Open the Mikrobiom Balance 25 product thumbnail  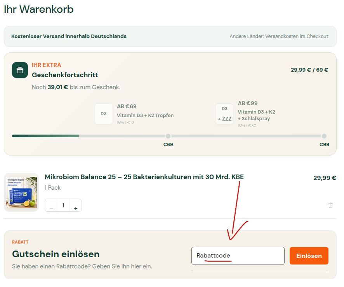click(x=21, y=192)
